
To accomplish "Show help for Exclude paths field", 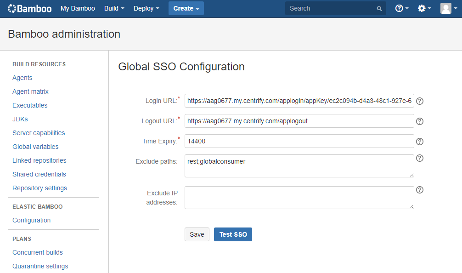I will pos(419,158).
